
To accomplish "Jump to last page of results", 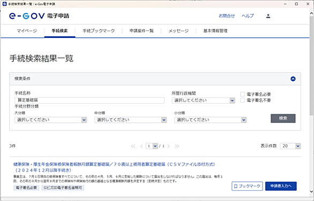I will point(177,146).
